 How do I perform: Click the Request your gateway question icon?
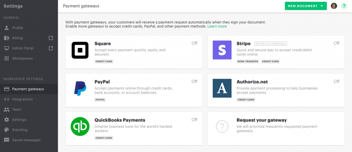(222, 126)
